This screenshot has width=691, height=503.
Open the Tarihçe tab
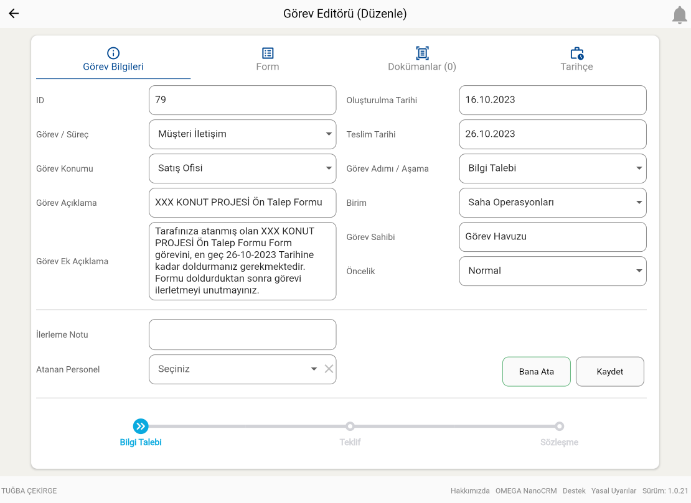tap(576, 60)
